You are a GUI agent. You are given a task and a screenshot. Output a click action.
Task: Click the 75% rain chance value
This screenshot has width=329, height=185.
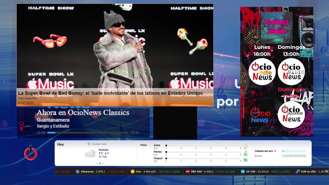point(104,157)
